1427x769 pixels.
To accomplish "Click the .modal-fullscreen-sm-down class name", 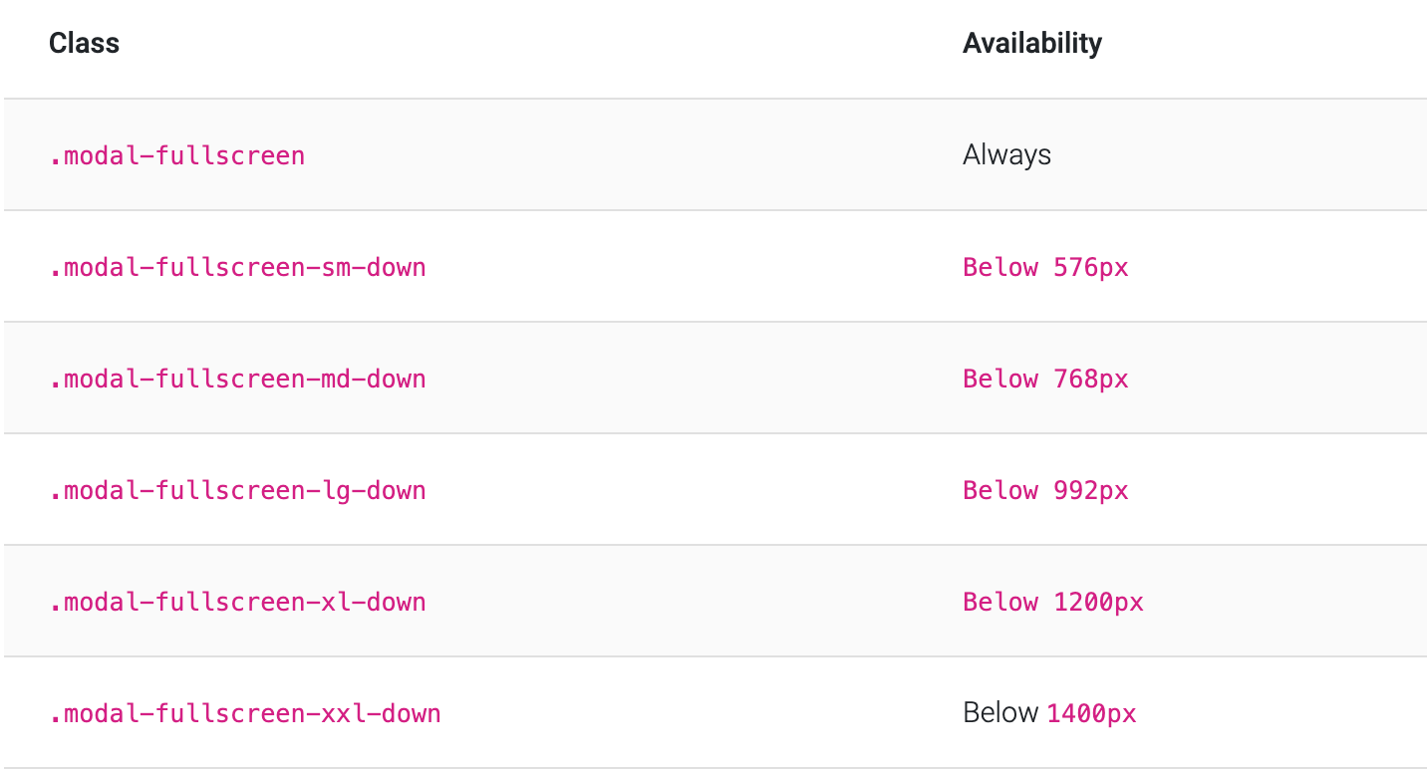I will [x=237, y=267].
